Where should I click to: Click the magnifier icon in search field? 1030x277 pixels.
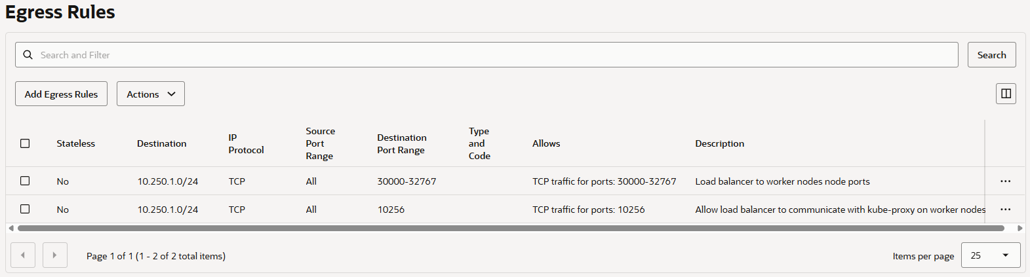28,55
